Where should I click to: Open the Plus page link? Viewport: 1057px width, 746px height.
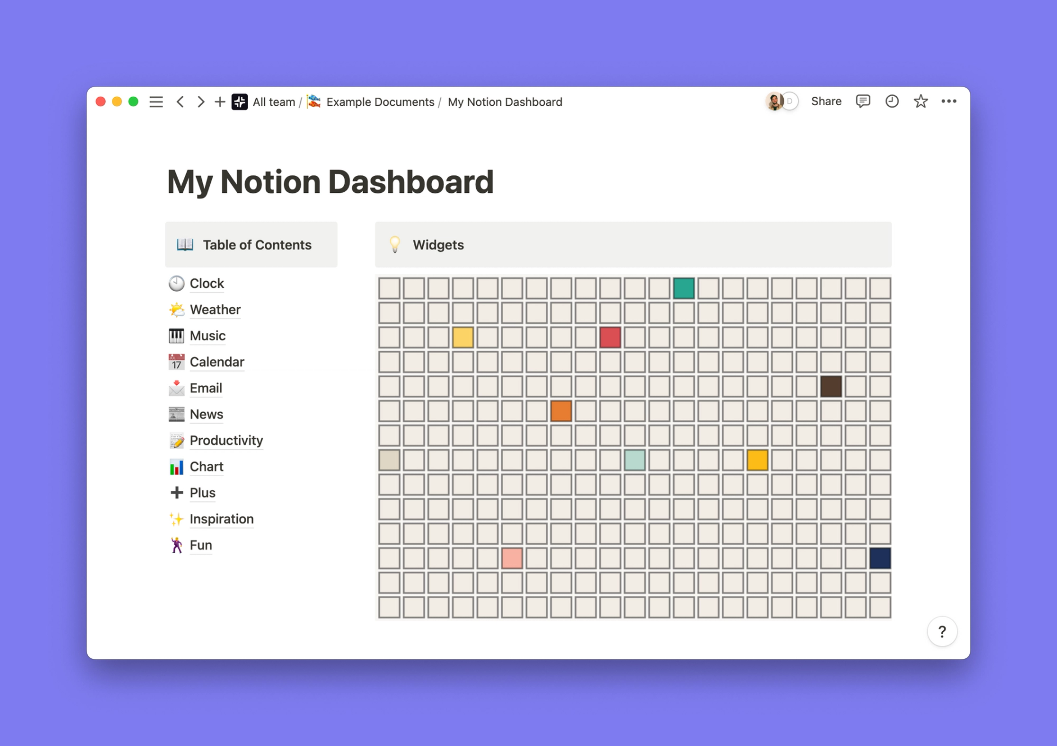202,492
